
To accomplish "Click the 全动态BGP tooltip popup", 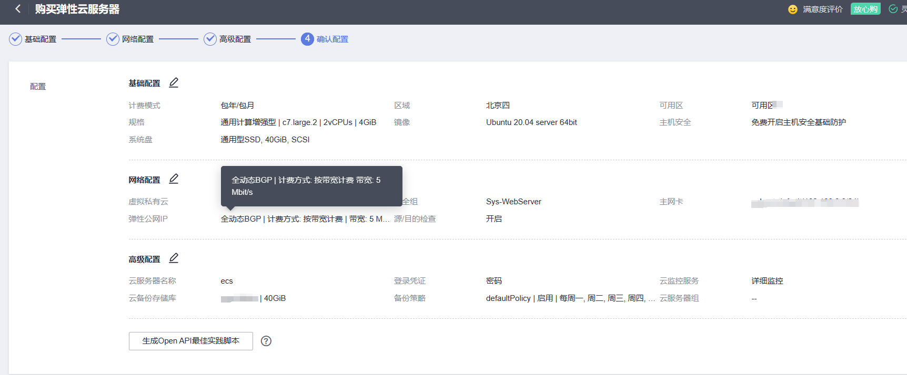I will click(x=311, y=186).
